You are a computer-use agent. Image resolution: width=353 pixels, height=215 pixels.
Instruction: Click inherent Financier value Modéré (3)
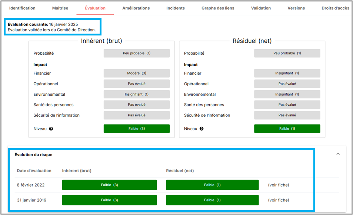click(x=136, y=73)
